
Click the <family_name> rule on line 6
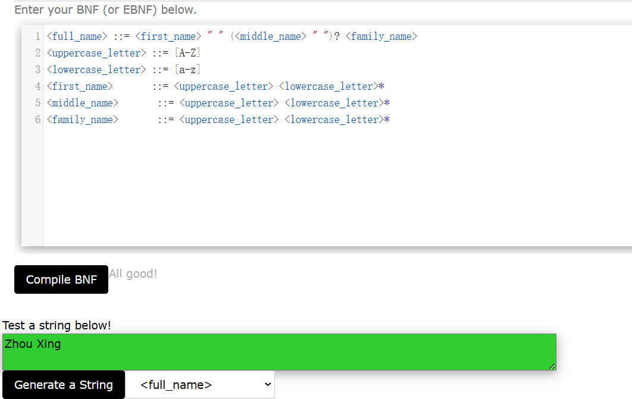(82, 120)
